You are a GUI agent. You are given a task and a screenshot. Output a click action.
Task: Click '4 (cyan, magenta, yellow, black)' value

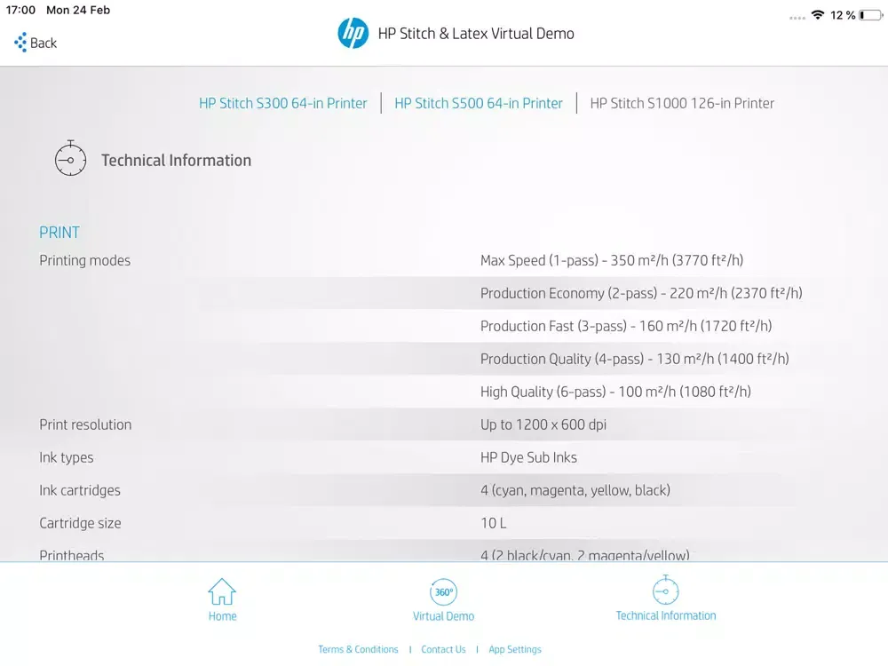click(575, 490)
